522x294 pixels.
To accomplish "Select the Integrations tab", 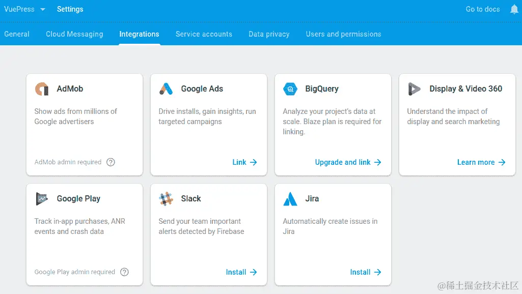I will (139, 34).
